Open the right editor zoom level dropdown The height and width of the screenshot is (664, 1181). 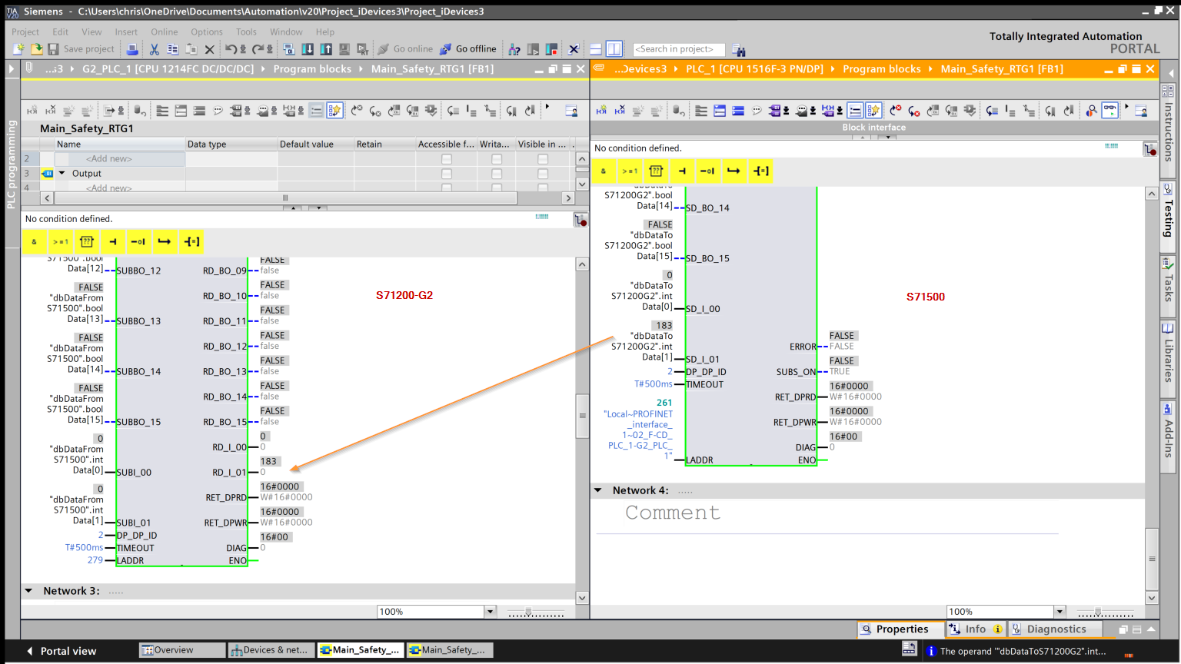tap(1060, 612)
